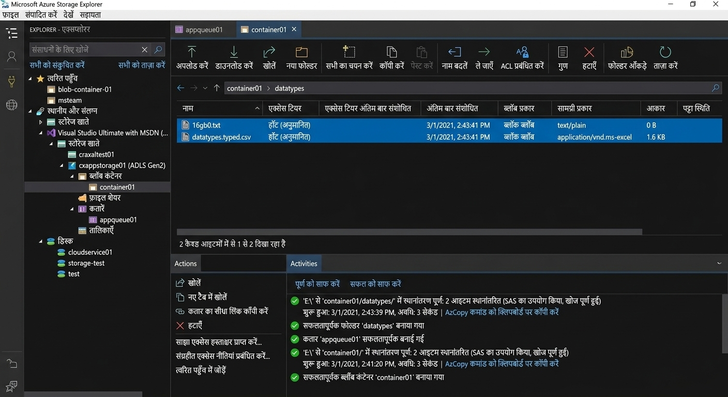Click the Delete (हटाएँ) toolbar icon
This screenshot has width=728, height=397.
589,52
